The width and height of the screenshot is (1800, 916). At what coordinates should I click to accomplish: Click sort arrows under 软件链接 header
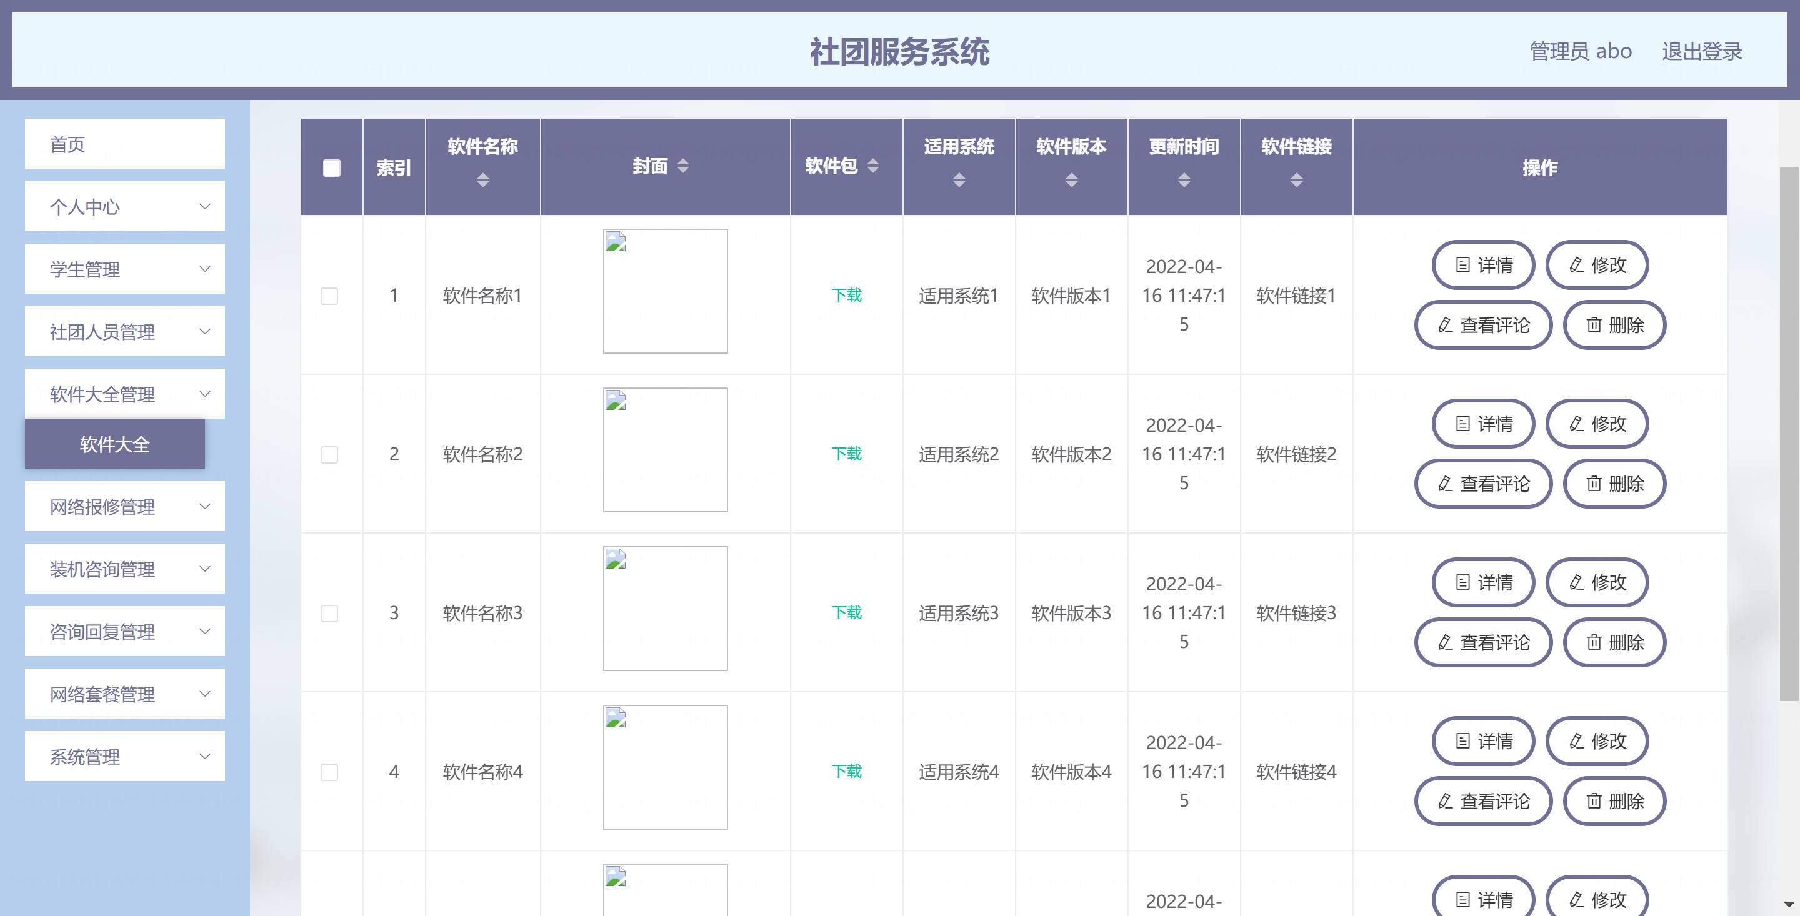click(x=1296, y=181)
